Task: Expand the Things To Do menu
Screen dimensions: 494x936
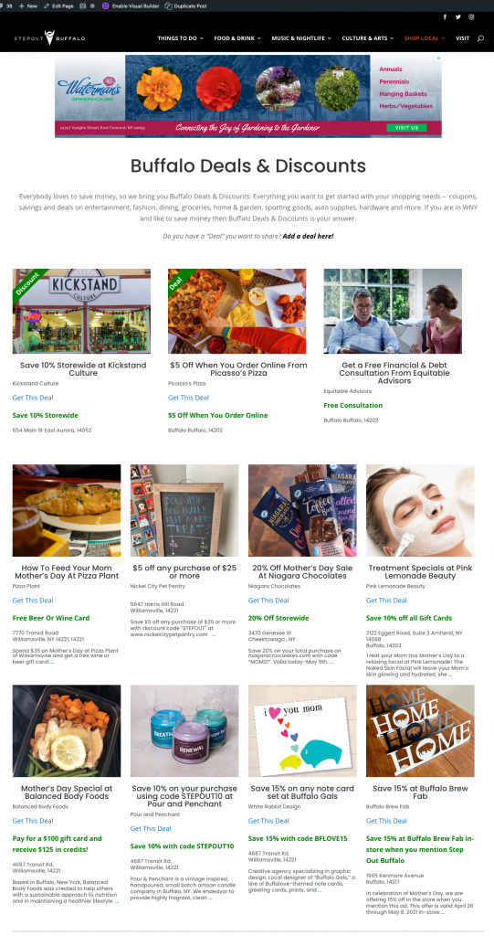Action: click(x=180, y=38)
